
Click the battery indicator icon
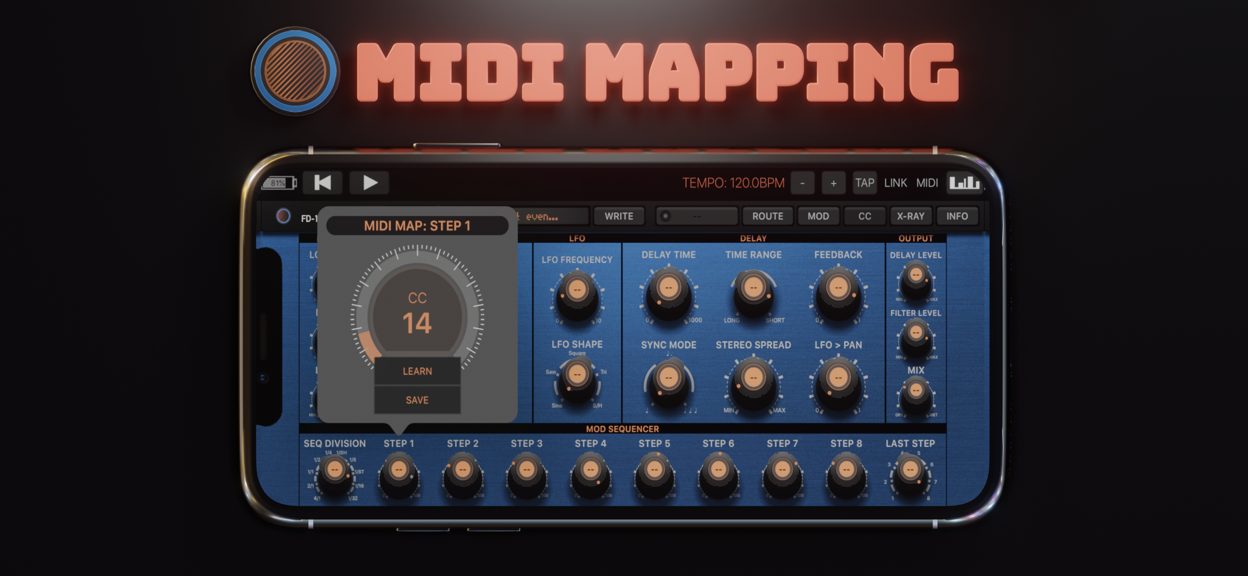pyautogui.click(x=279, y=183)
